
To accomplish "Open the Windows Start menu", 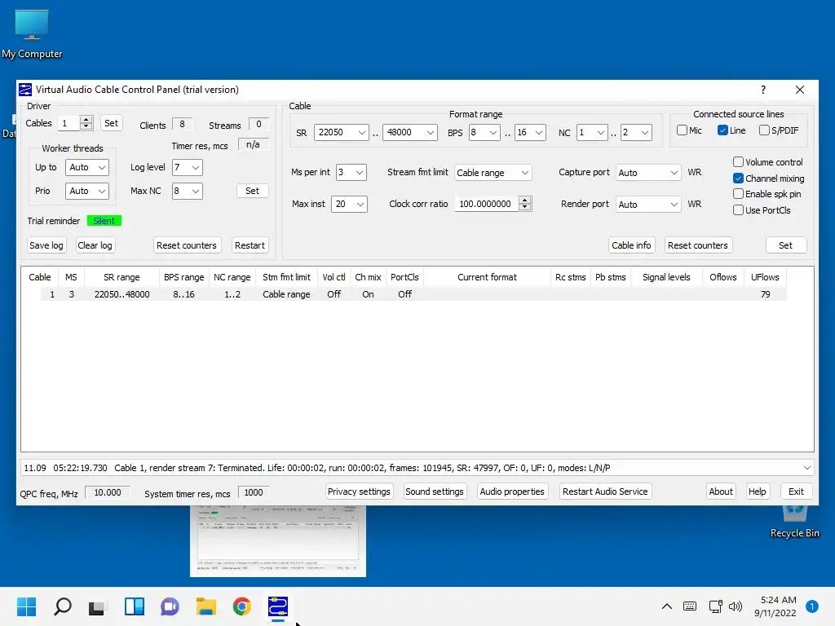I will coord(26,606).
